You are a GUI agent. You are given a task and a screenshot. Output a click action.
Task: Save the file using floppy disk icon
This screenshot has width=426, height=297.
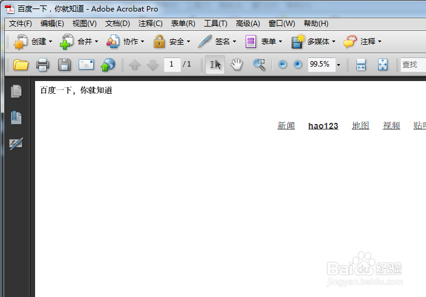[x=64, y=65]
